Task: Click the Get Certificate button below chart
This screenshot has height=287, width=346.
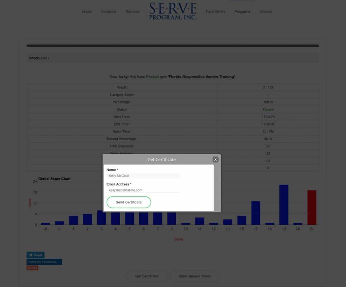Action: (x=146, y=276)
